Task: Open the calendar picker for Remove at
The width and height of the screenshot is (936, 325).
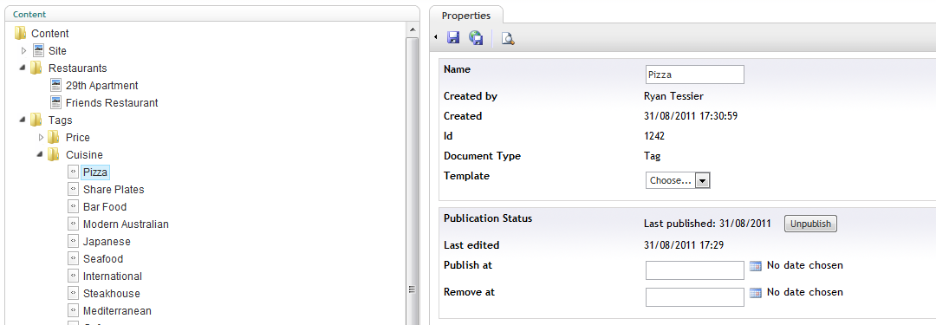Action: coord(755,293)
